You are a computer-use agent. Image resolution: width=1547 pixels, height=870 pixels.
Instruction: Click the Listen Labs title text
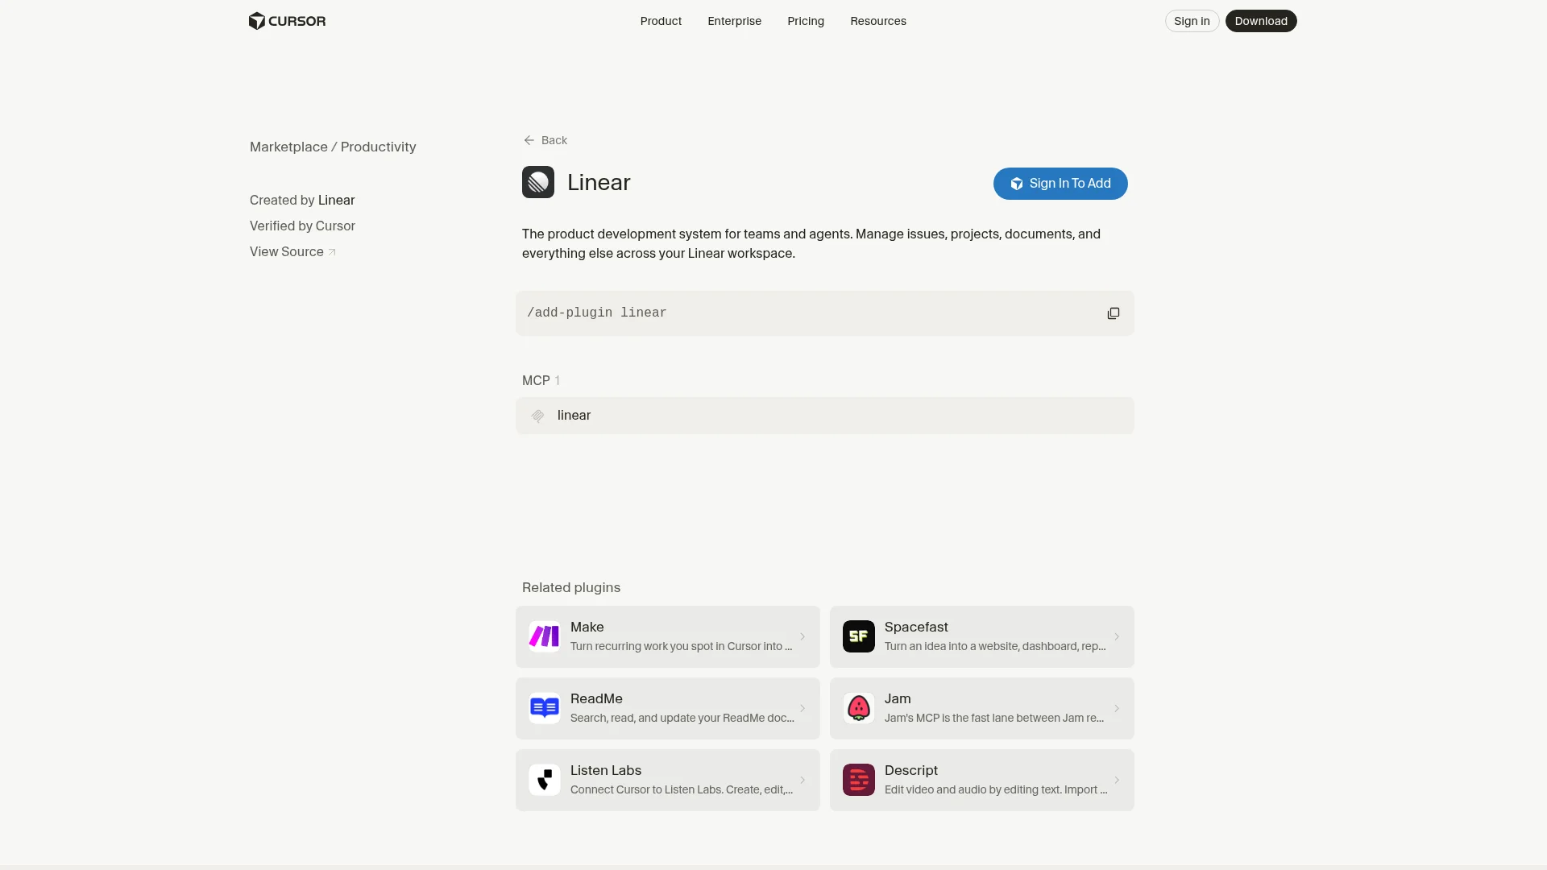pyautogui.click(x=606, y=770)
